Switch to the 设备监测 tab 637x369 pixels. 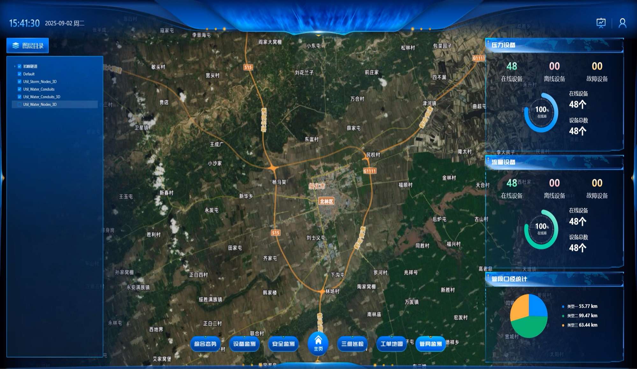(244, 344)
